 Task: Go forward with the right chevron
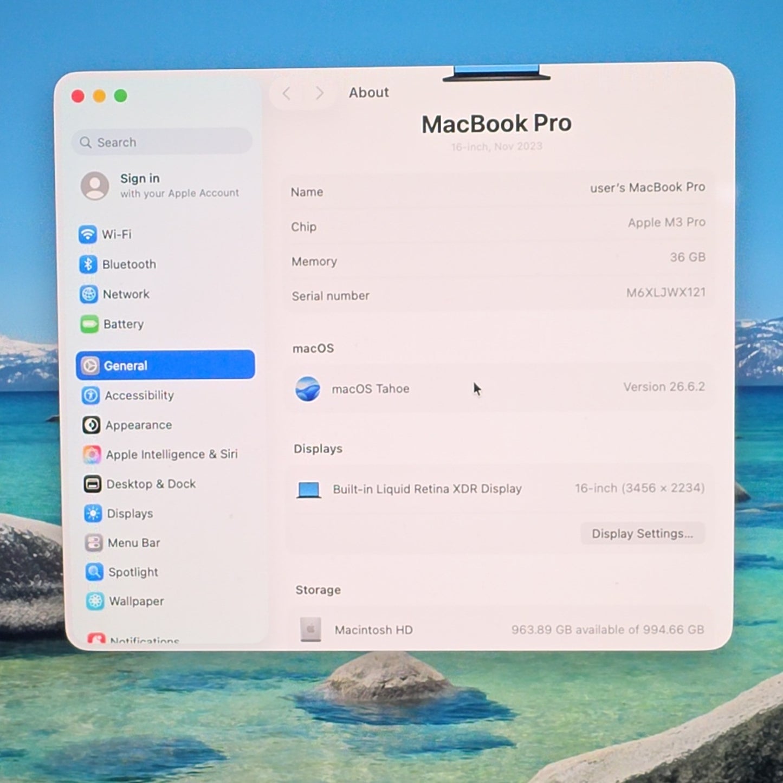pos(320,93)
